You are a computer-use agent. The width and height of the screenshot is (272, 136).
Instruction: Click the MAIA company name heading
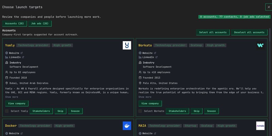tap(142, 126)
